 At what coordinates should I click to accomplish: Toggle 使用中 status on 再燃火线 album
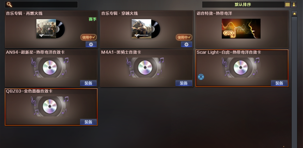pyautogui.click(x=88, y=37)
